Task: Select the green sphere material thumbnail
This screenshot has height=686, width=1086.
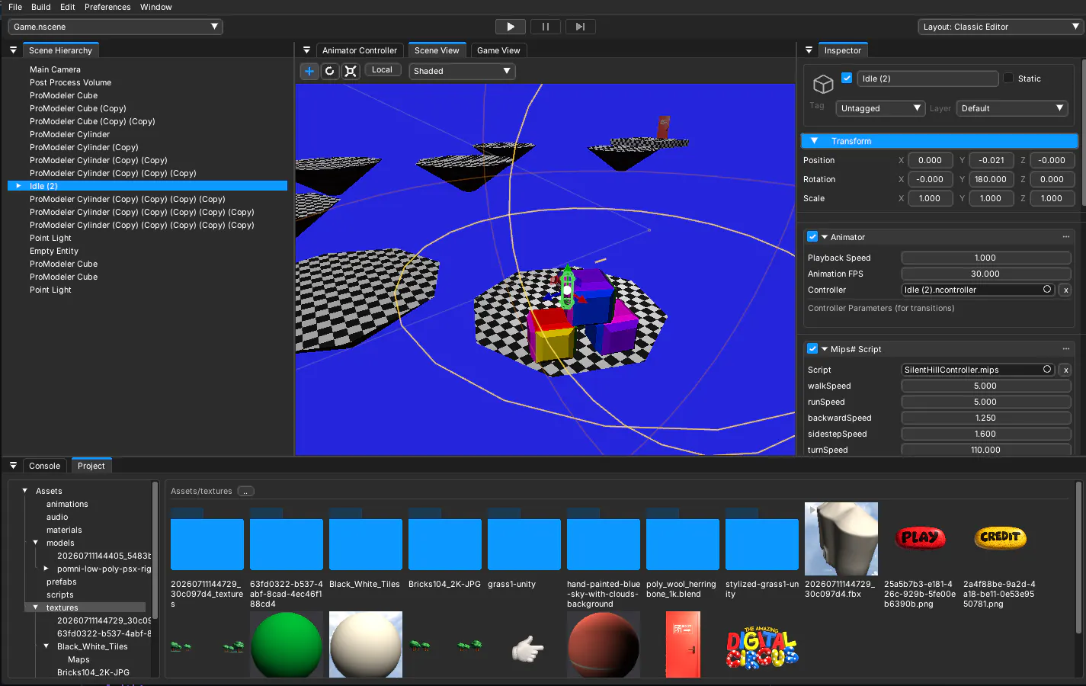Action: (x=287, y=646)
